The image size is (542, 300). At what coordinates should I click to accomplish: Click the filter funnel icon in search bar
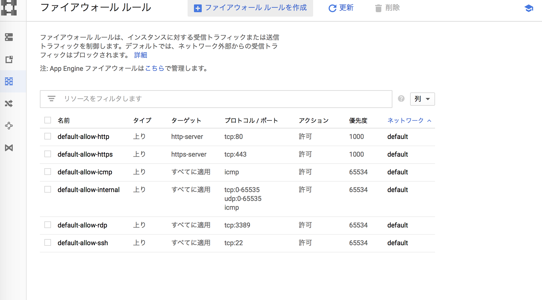[52, 99]
